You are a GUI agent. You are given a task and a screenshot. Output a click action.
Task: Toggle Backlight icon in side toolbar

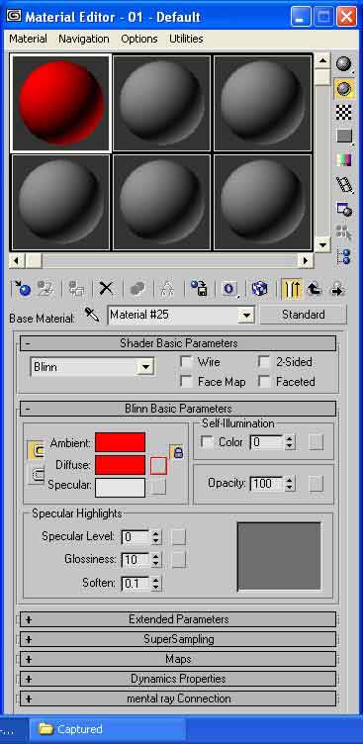coord(344,88)
